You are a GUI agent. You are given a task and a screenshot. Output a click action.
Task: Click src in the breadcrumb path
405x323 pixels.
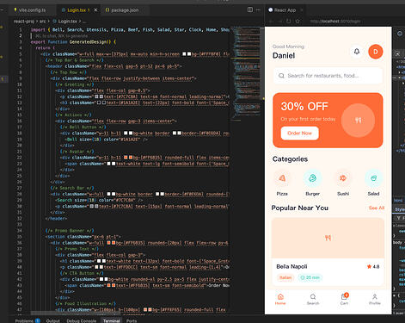43,22
